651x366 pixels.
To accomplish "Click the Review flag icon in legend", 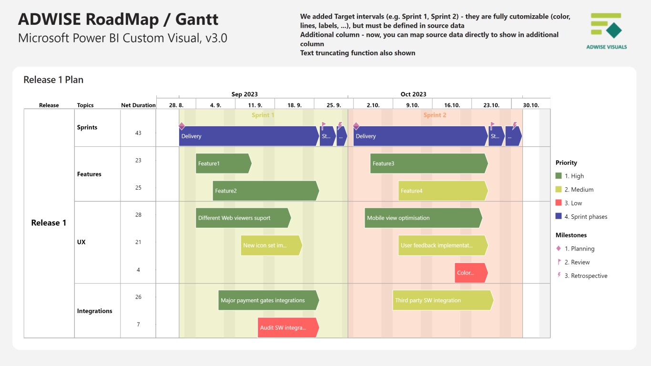I will 559,262.
